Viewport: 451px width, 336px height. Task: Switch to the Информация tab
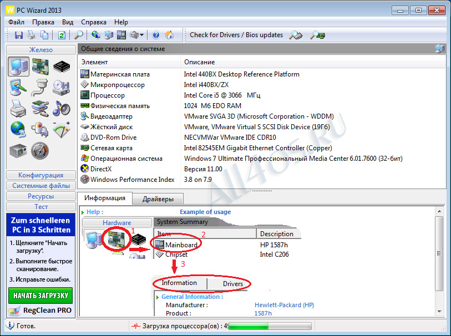[105, 198]
